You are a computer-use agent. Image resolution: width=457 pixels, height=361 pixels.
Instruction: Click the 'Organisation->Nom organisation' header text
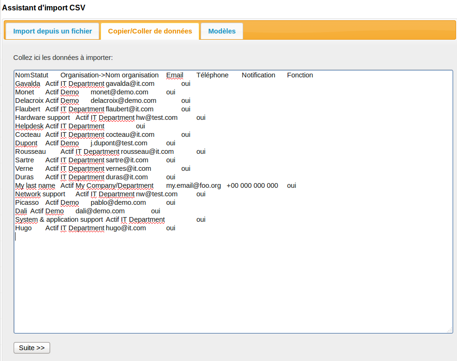pyautogui.click(x=110, y=76)
